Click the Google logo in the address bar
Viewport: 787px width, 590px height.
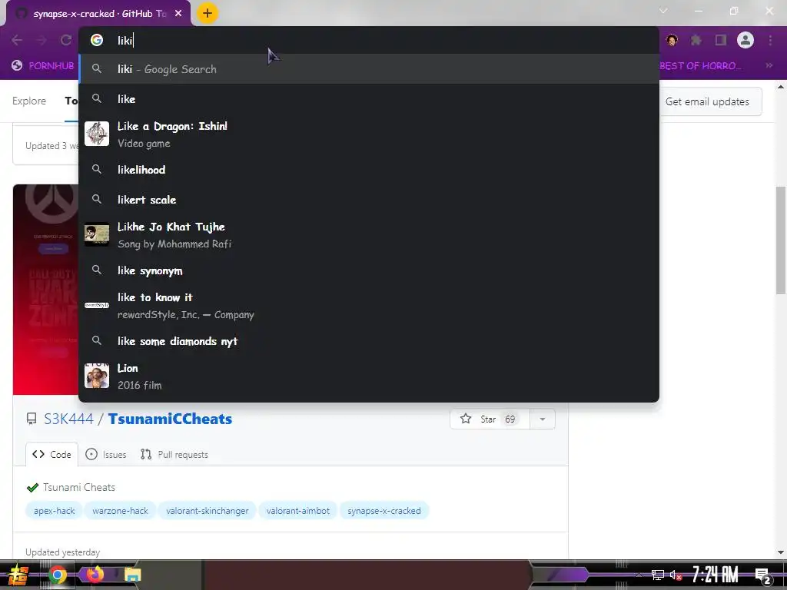click(97, 40)
